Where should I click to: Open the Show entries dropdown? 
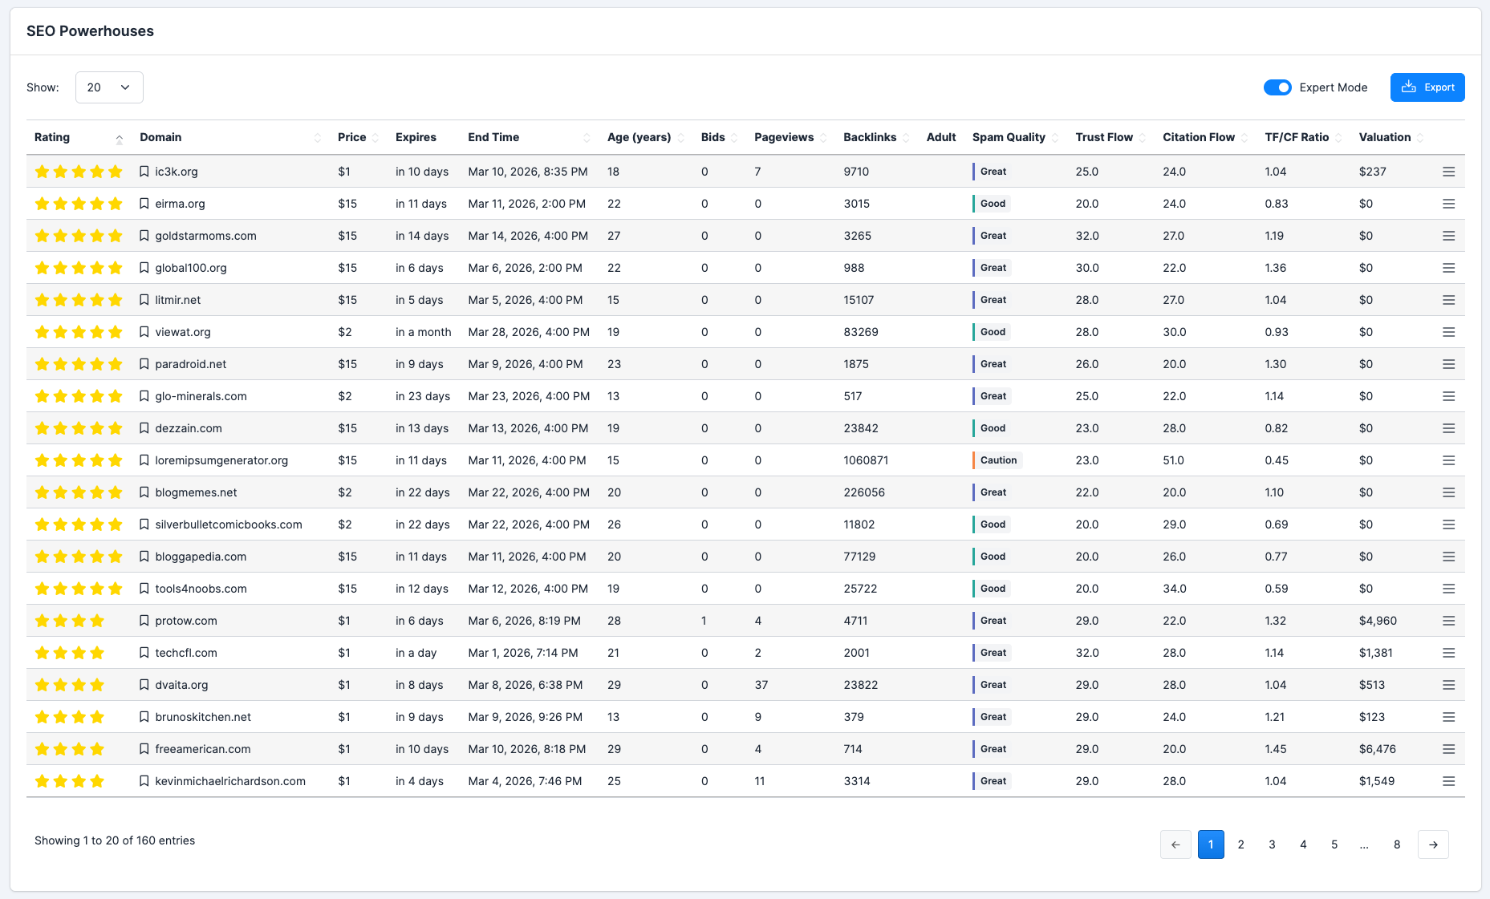pyautogui.click(x=109, y=87)
